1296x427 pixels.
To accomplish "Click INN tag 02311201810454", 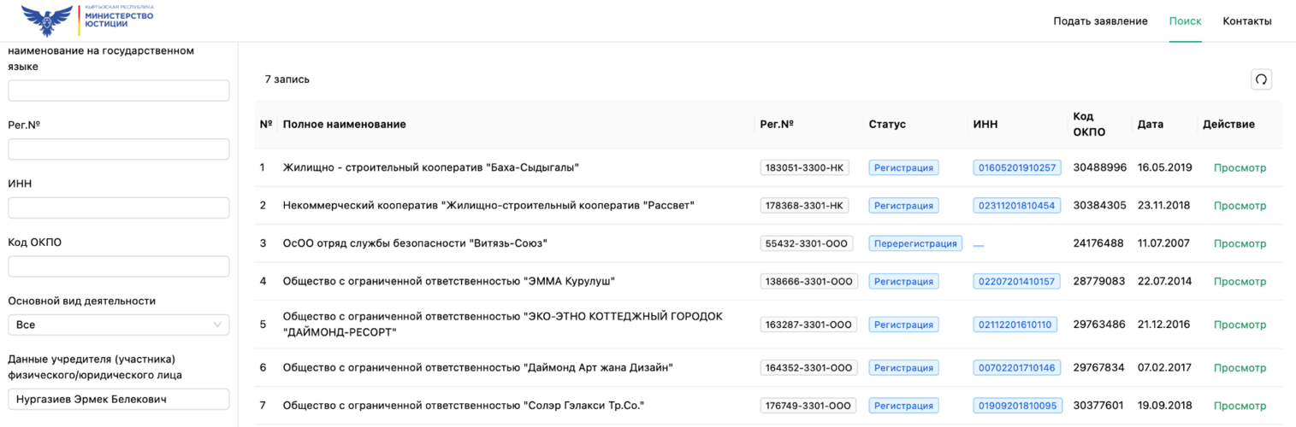I will 1016,206.
